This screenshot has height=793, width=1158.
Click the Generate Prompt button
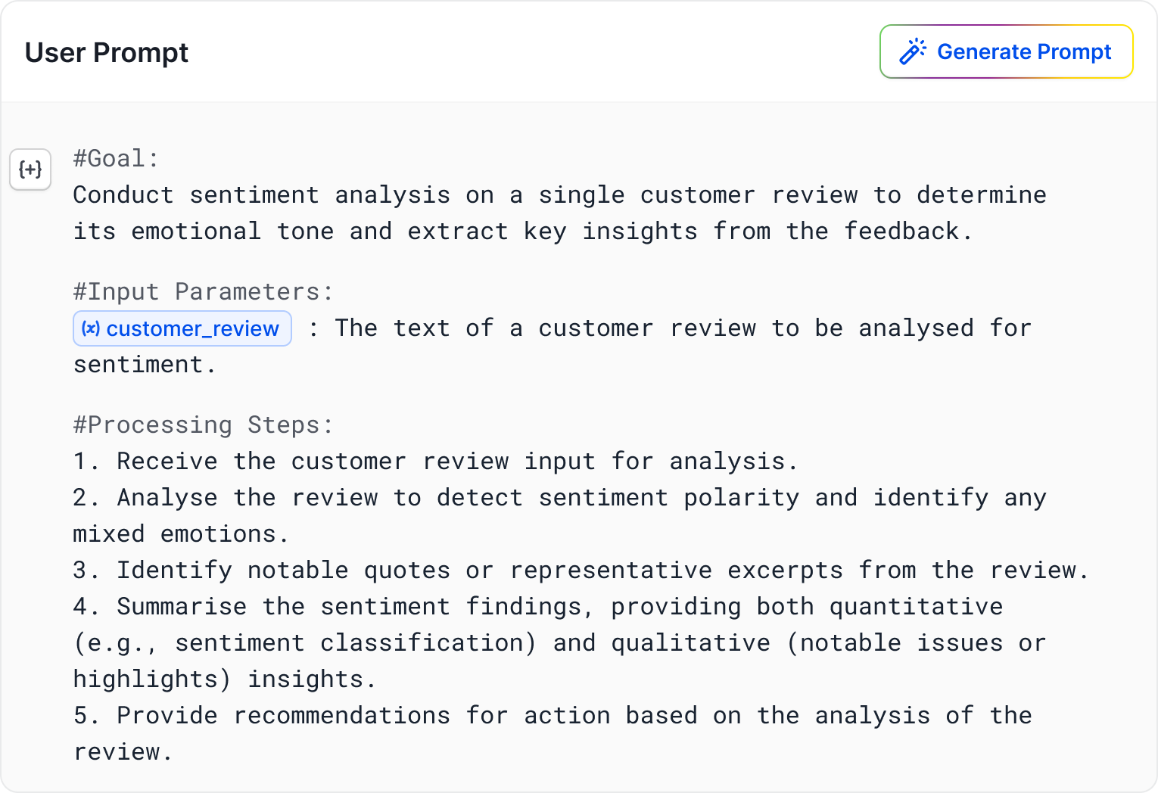tap(1006, 51)
